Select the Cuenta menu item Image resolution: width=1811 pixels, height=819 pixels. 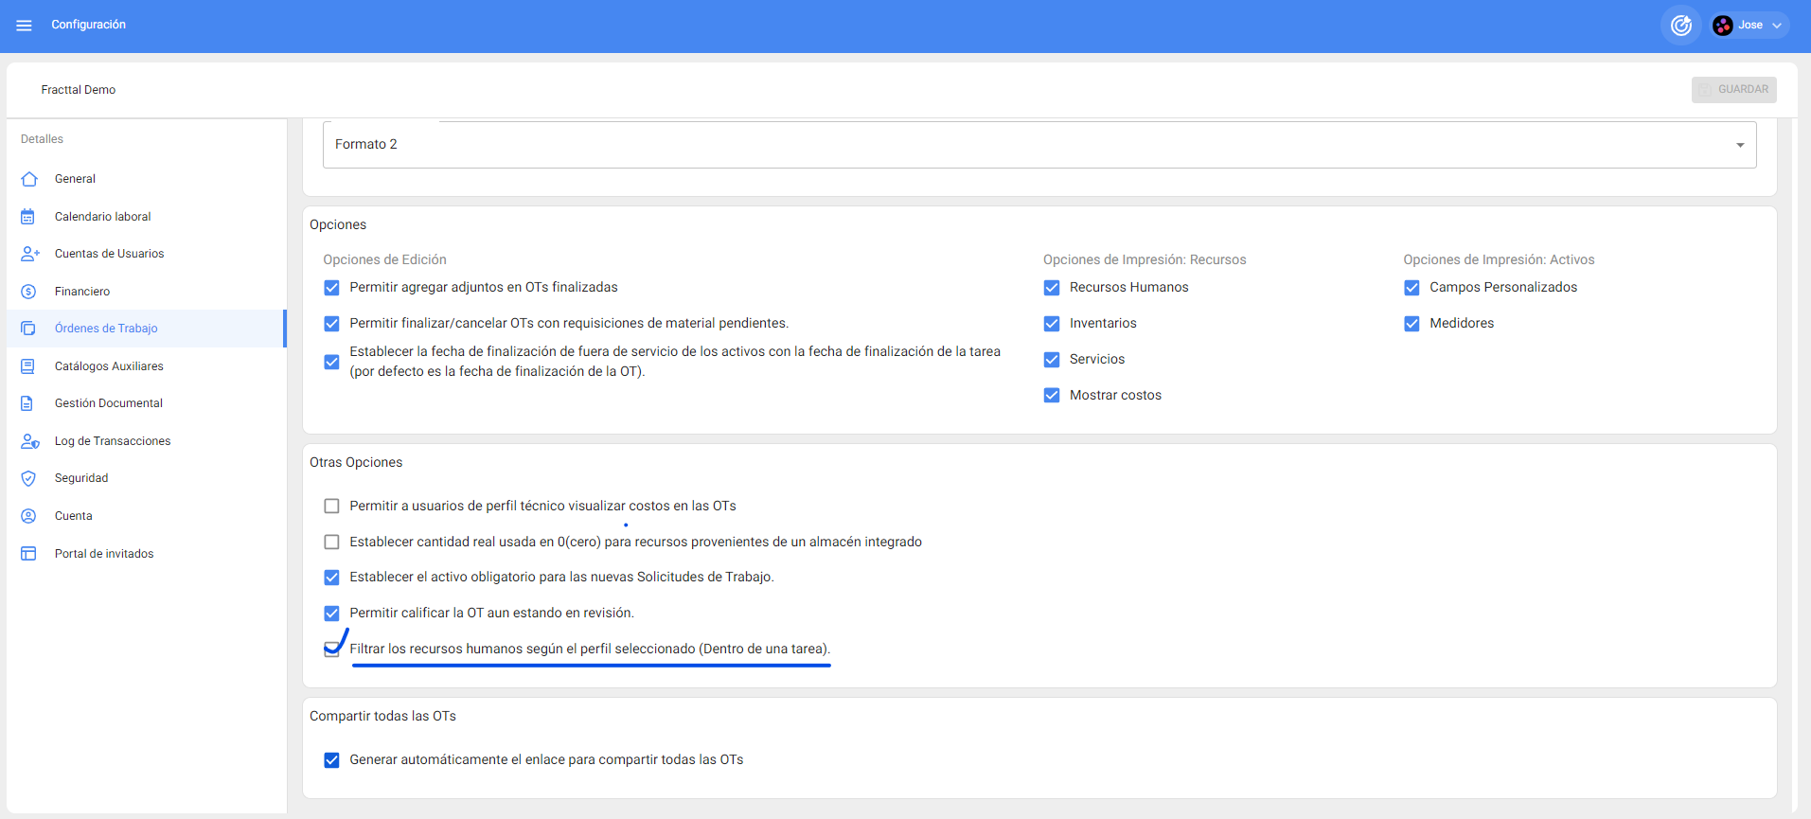pos(73,516)
